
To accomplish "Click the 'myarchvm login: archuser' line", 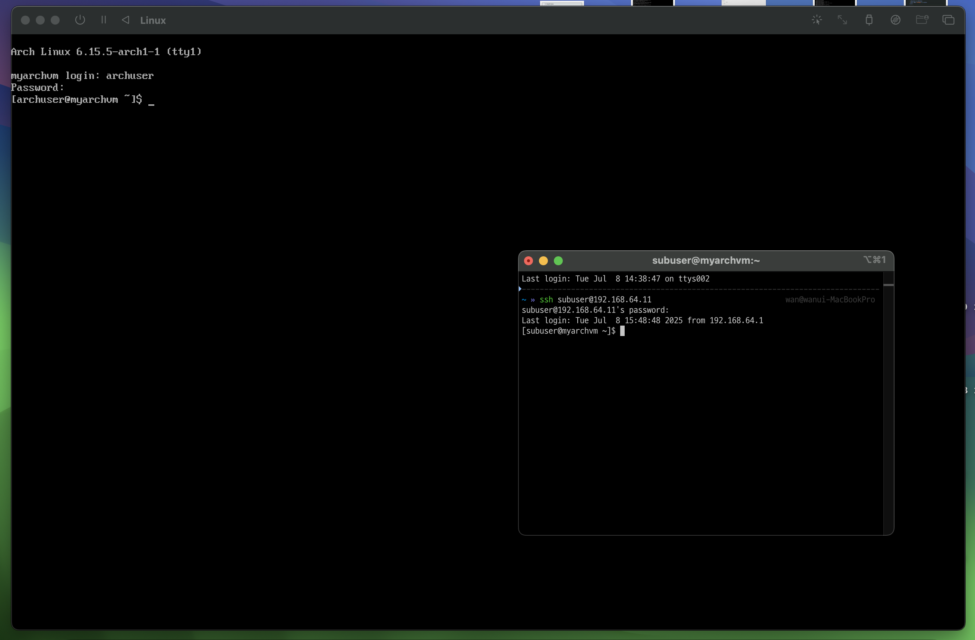I will (x=82, y=76).
